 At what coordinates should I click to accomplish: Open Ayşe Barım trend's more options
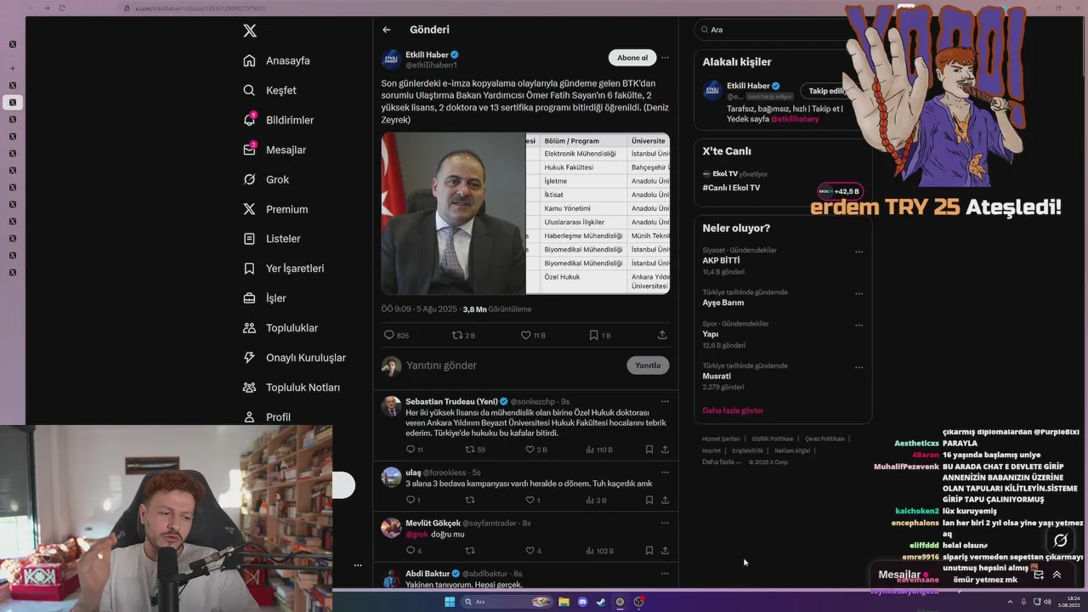pyautogui.click(x=858, y=294)
